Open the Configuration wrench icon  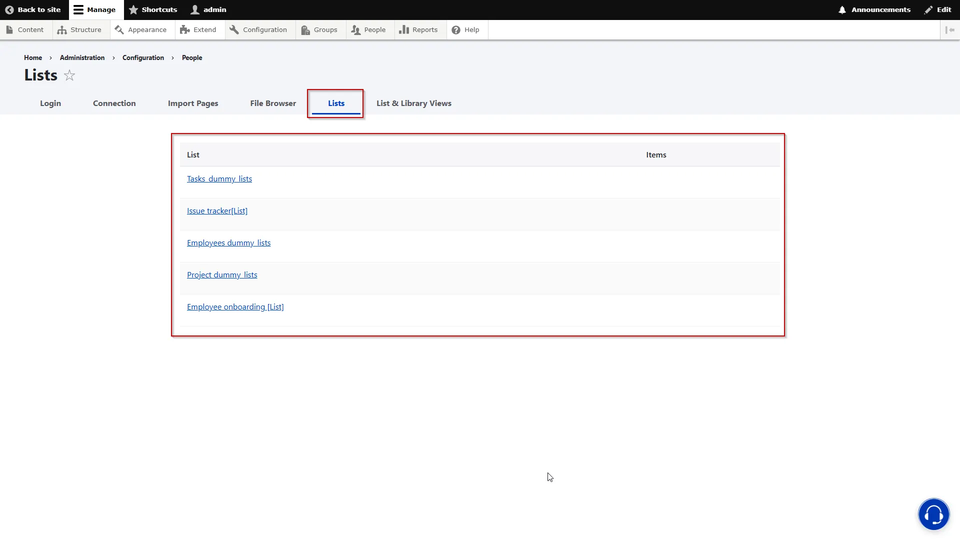pos(234,29)
